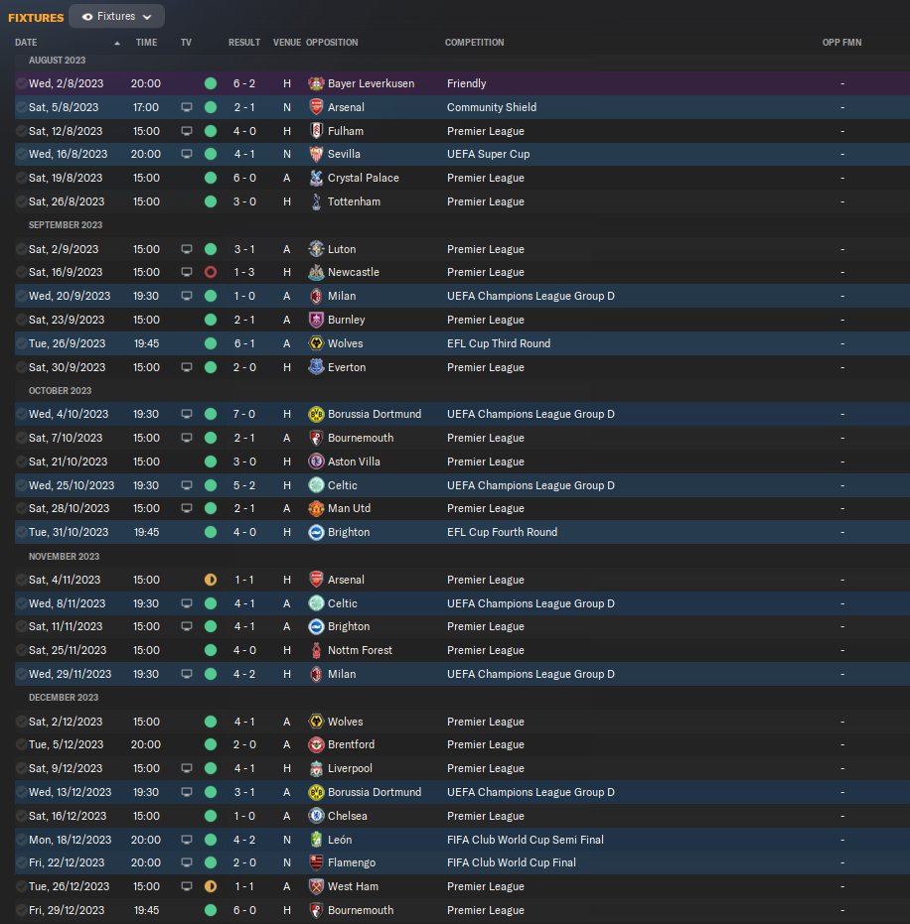
Task: Click the Tottenham club badge
Action: [x=316, y=201]
